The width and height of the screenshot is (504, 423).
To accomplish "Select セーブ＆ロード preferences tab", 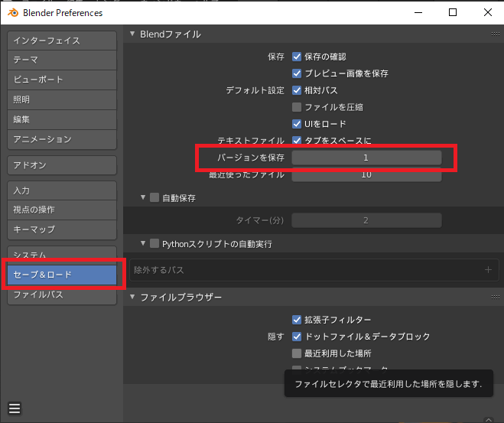I will [x=62, y=275].
